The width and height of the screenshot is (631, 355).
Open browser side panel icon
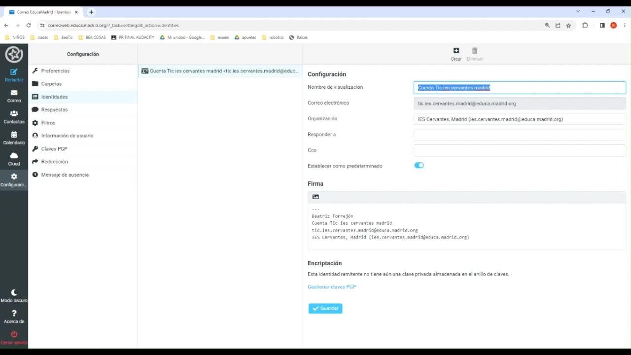602,25
